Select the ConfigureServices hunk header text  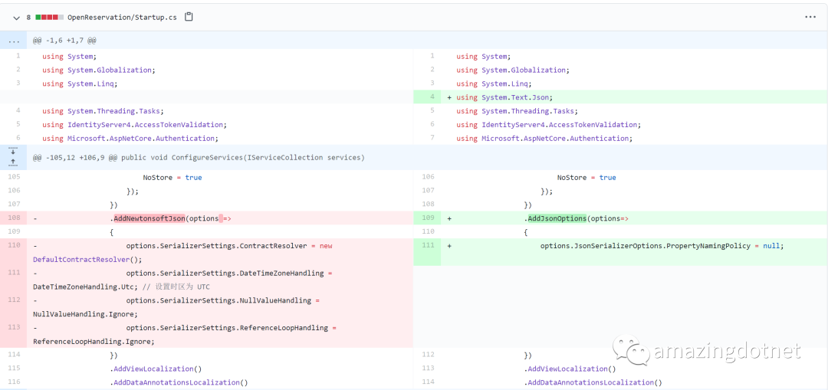pos(199,157)
